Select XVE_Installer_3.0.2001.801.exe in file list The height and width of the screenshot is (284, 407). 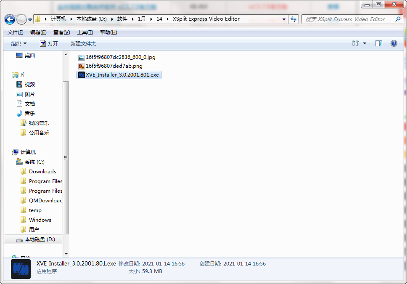pos(119,75)
